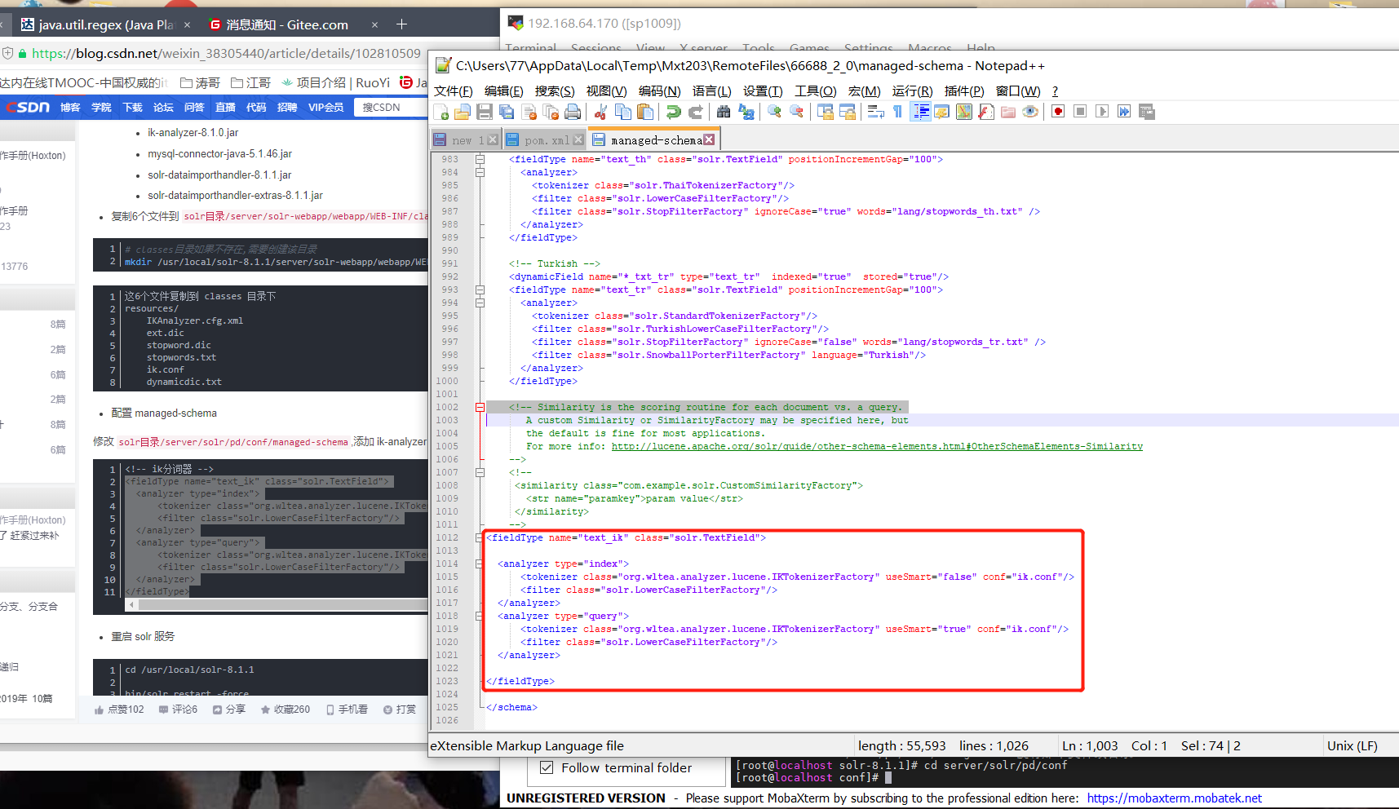The image size is (1399, 809).
Task: Toggle Show All Characters pilcrow icon
Action: click(897, 112)
